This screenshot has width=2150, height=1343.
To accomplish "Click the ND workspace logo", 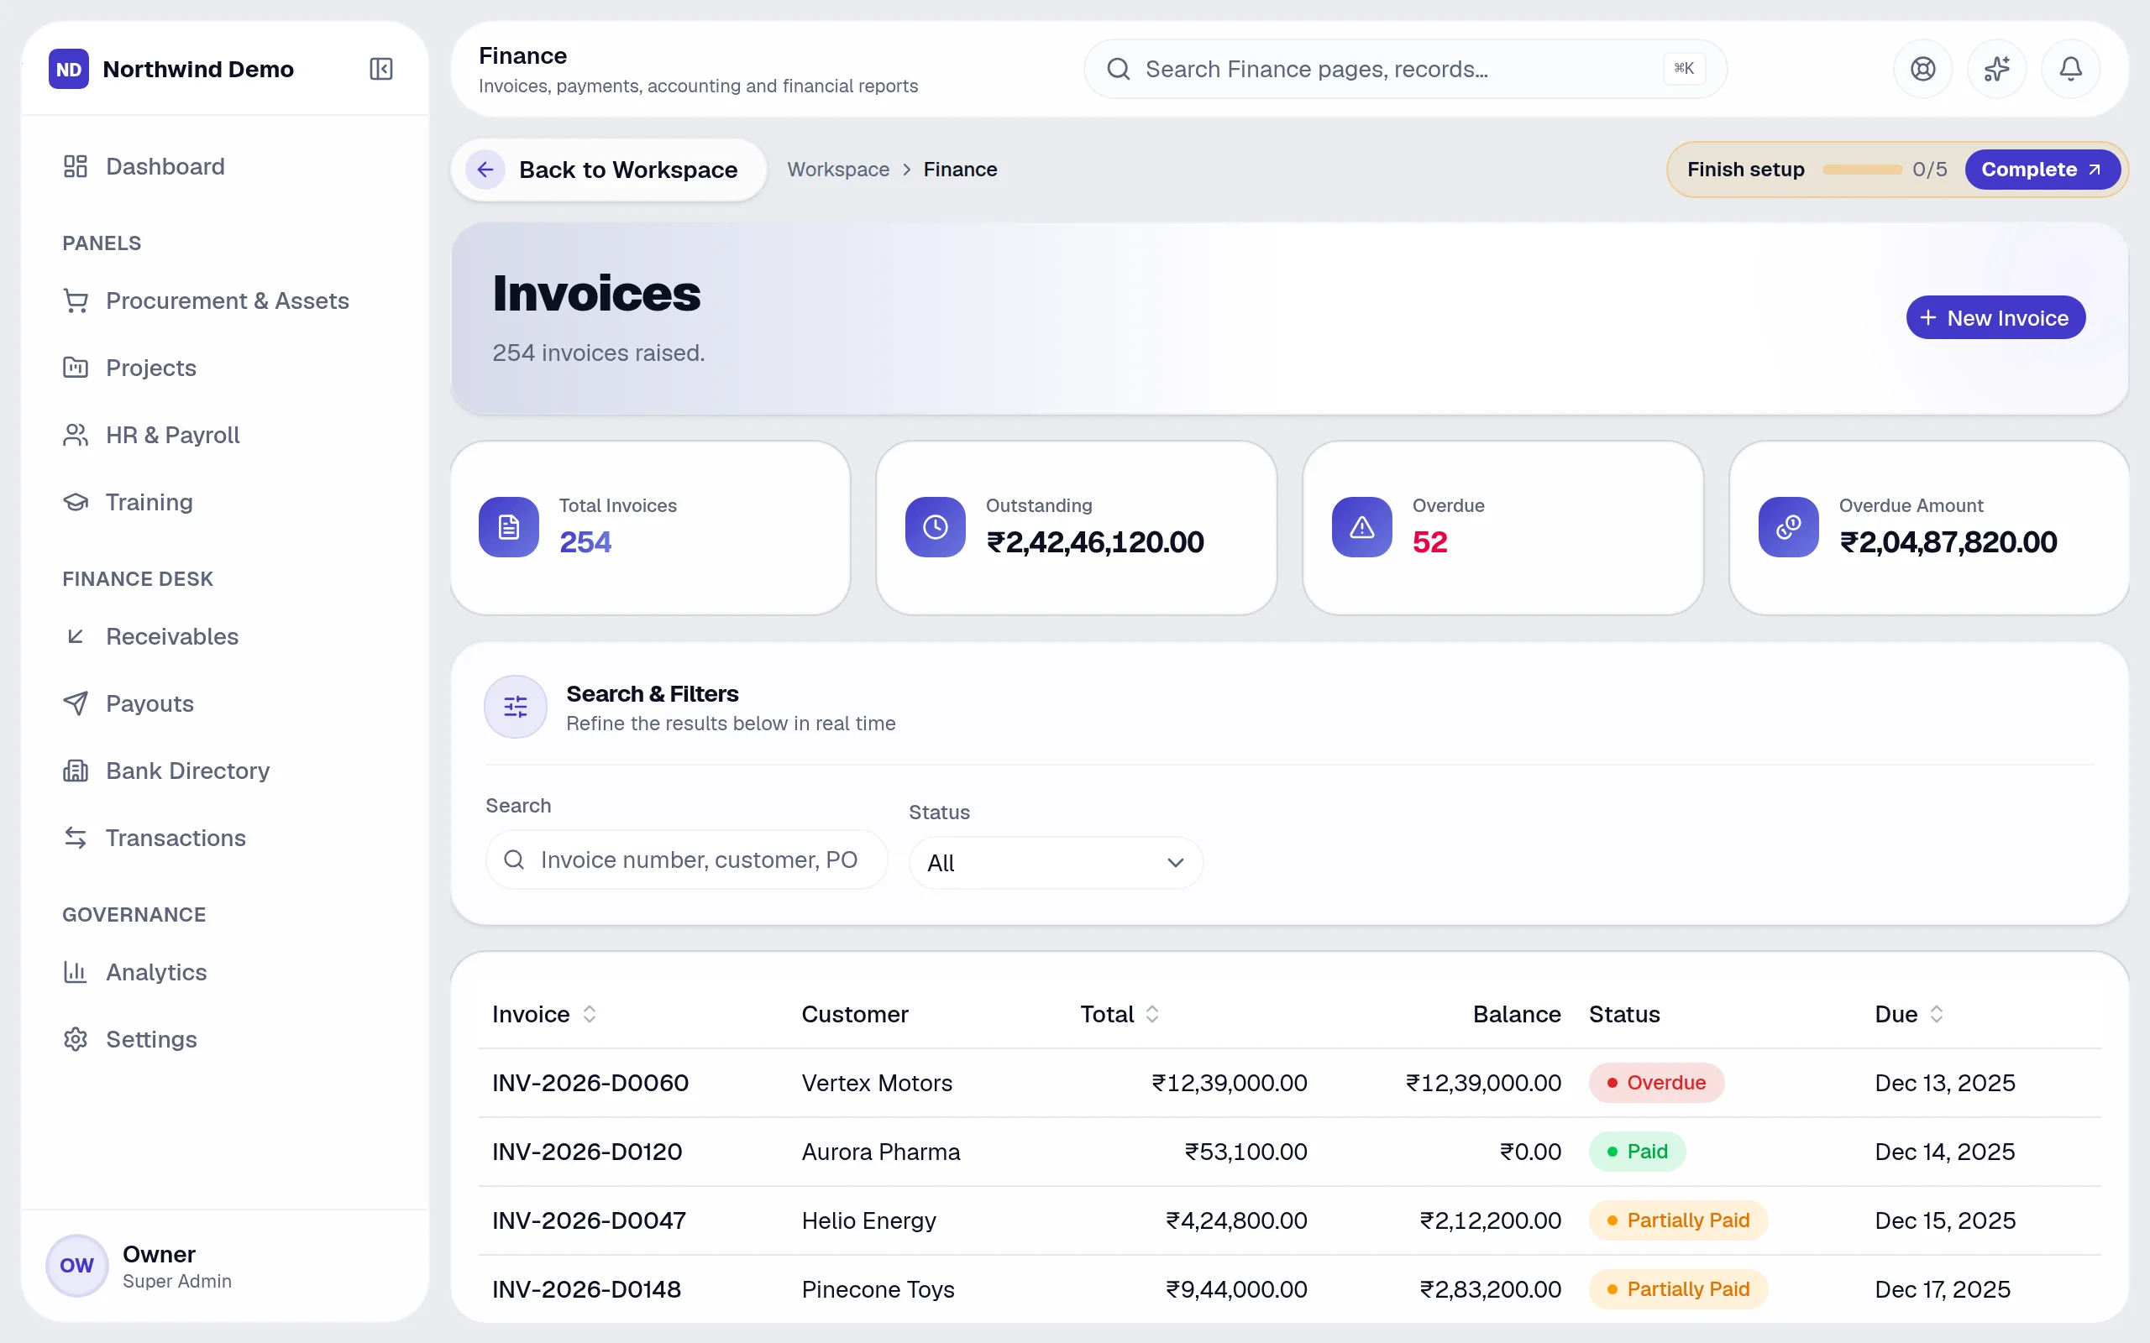I will click(68, 68).
